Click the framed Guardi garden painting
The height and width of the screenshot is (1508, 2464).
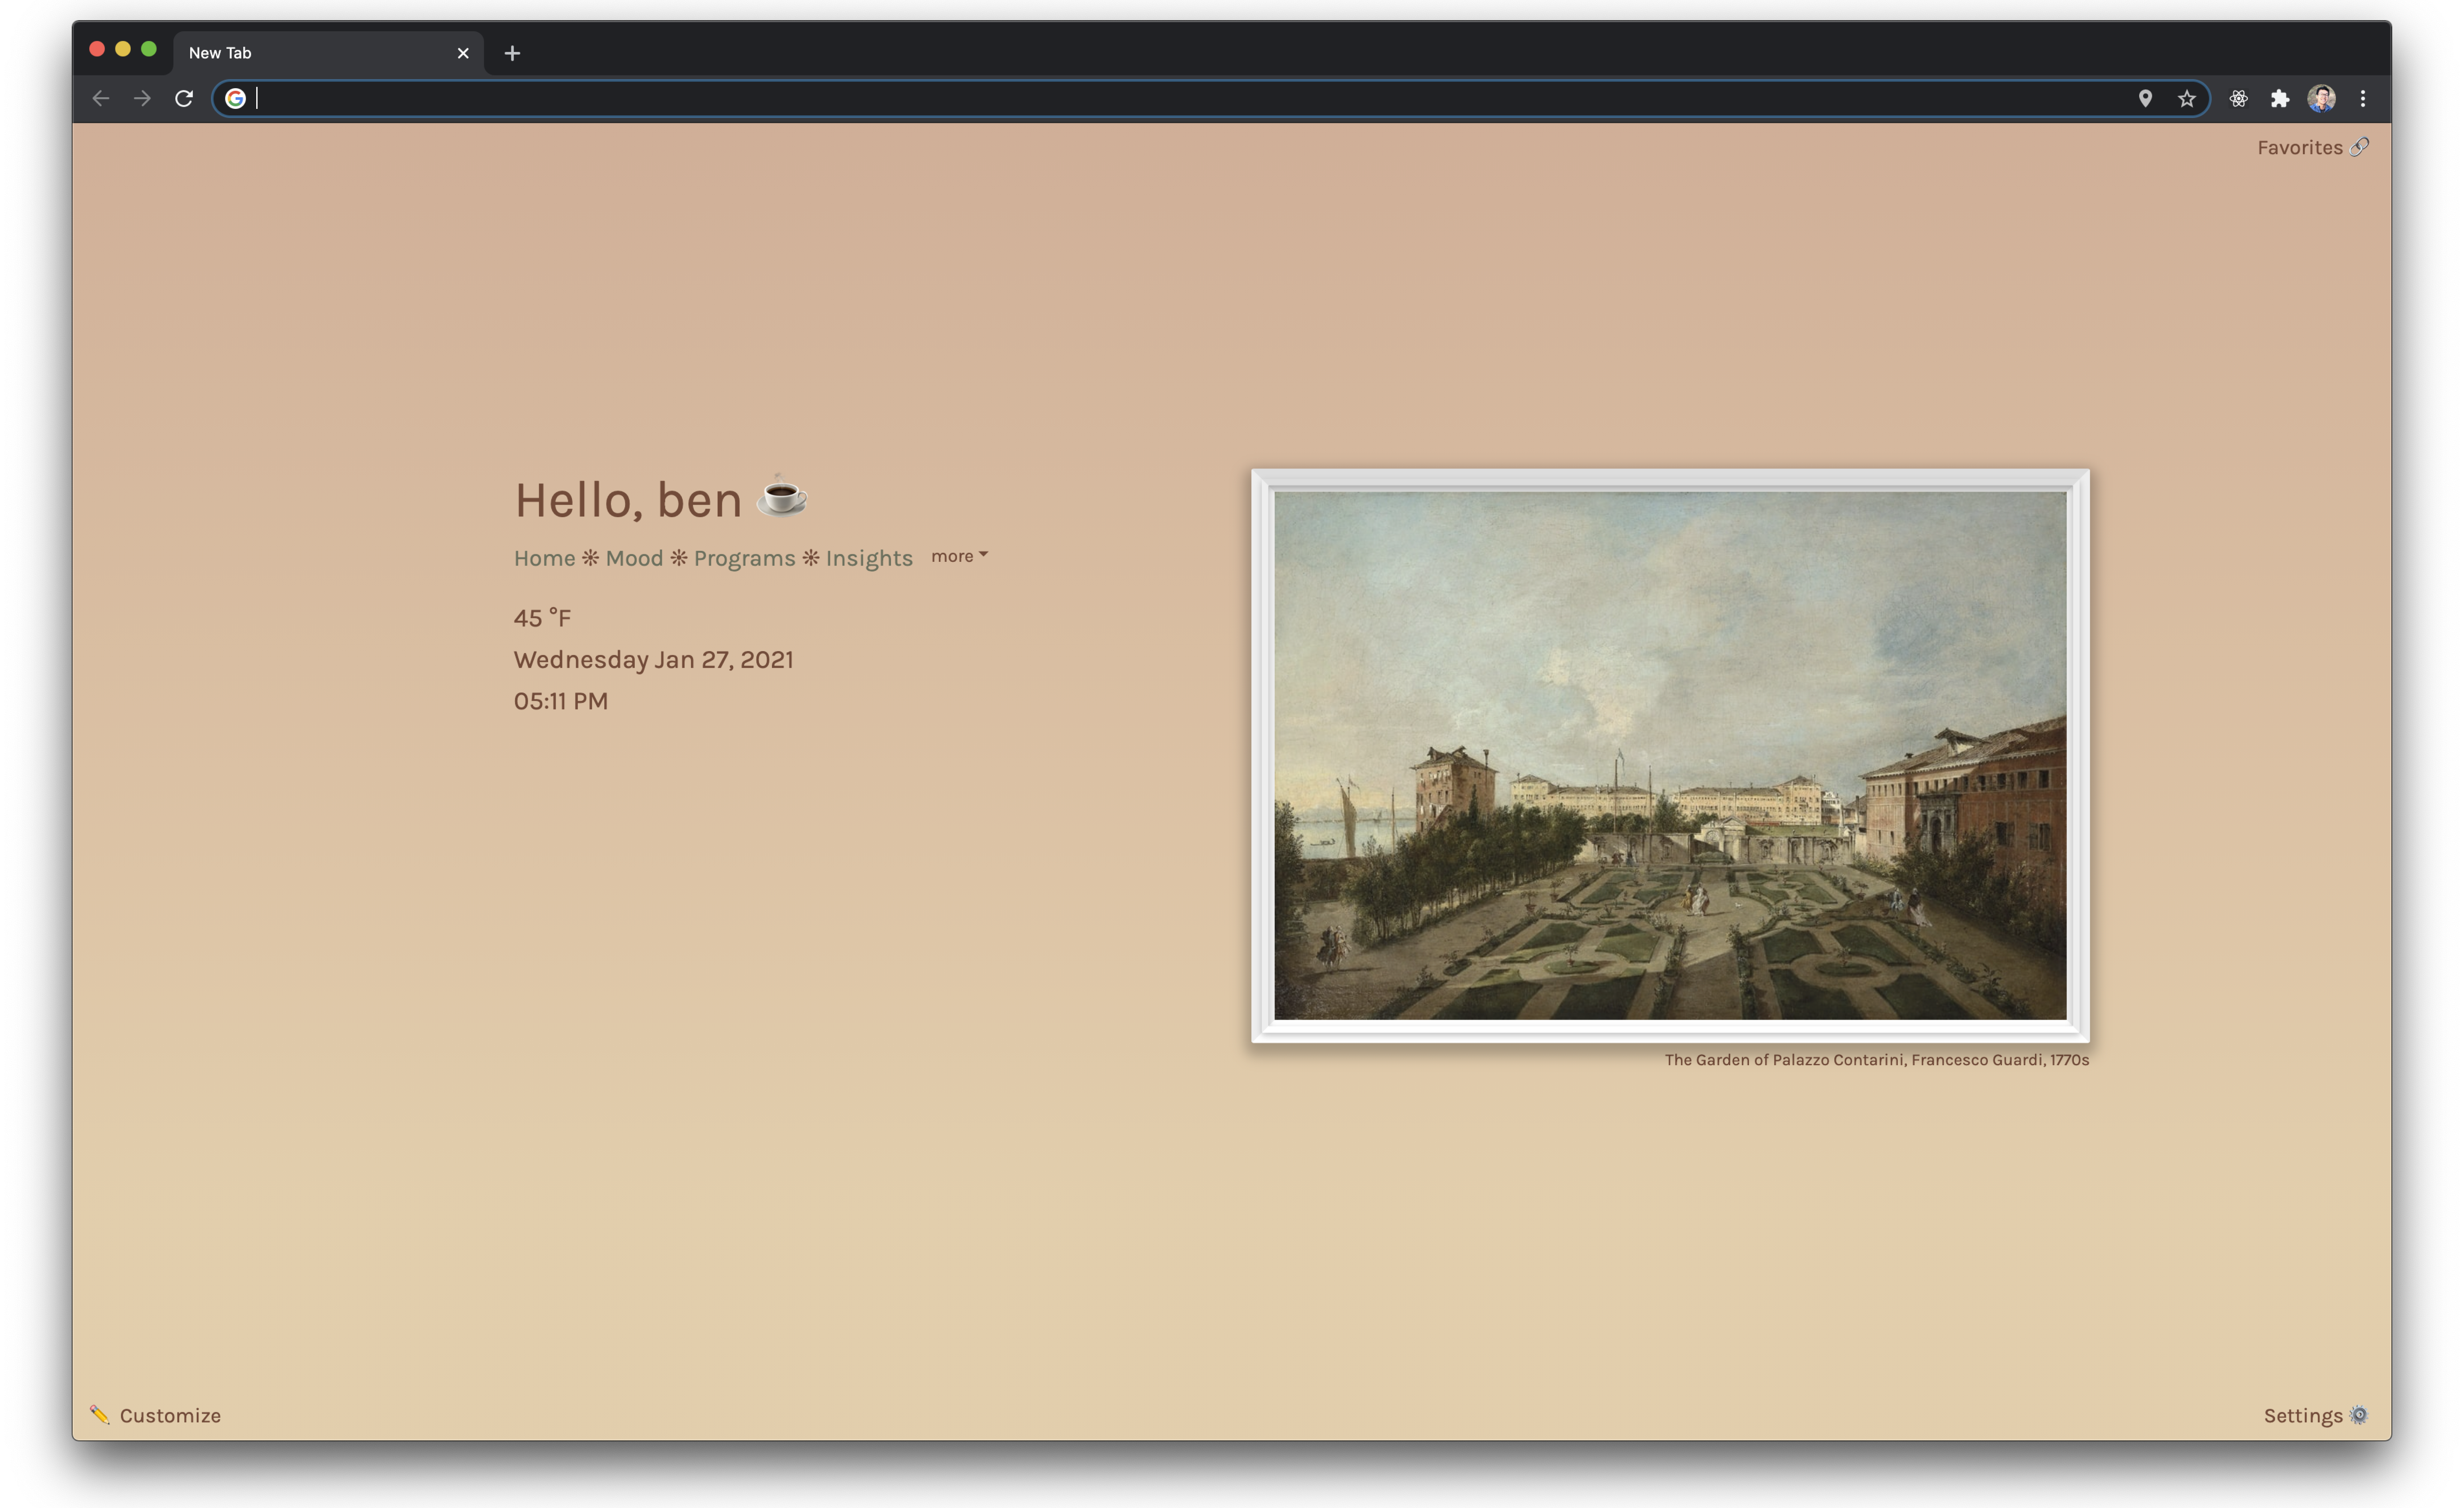coord(1670,756)
